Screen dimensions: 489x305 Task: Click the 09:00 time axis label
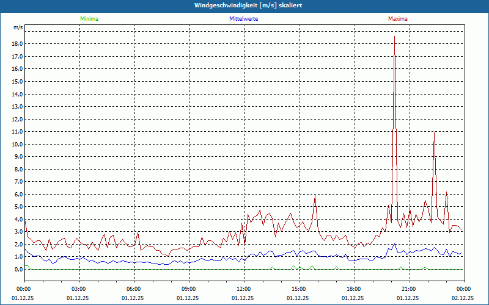(189, 289)
